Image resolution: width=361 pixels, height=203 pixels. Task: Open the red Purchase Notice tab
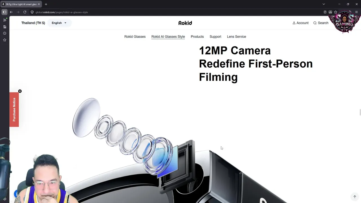coord(14,109)
